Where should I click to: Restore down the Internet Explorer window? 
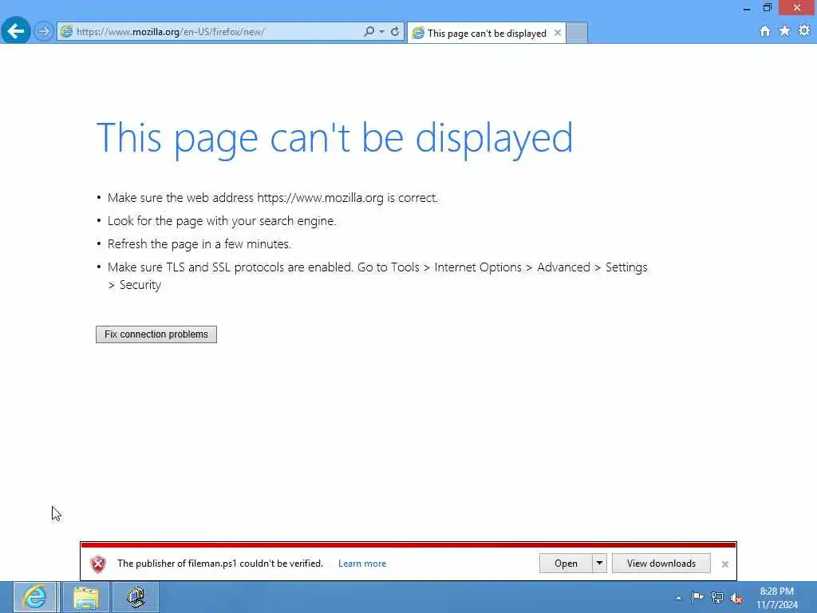768,7
